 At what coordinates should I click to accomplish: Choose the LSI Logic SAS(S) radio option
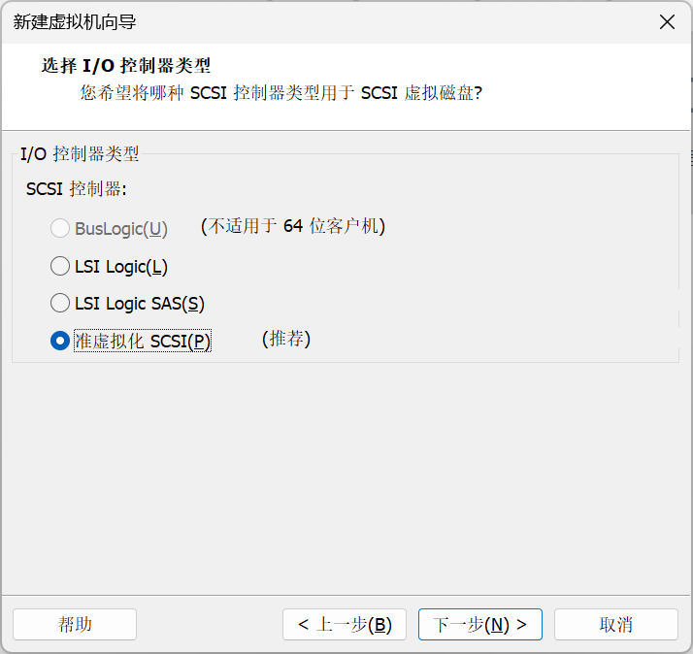pyautogui.click(x=60, y=304)
